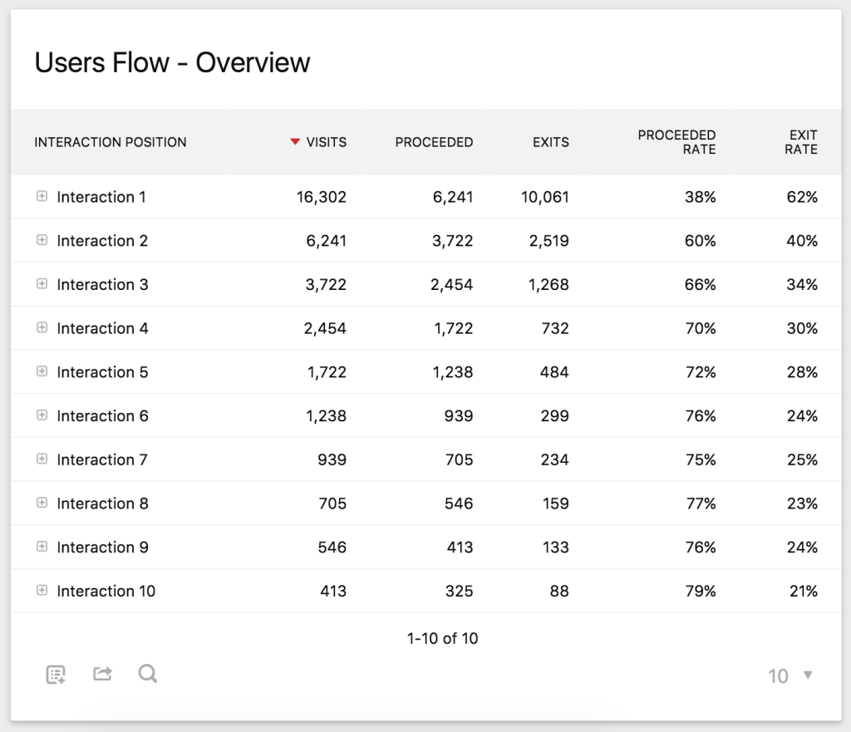Expand the Interaction 2 row
Viewport: 851px width, 732px height.
[42, 240]
